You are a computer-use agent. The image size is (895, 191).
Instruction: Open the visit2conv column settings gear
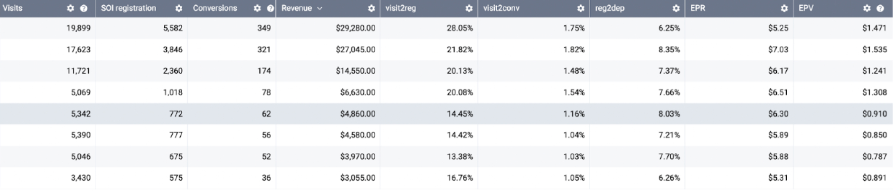click(x=581, y=8)
